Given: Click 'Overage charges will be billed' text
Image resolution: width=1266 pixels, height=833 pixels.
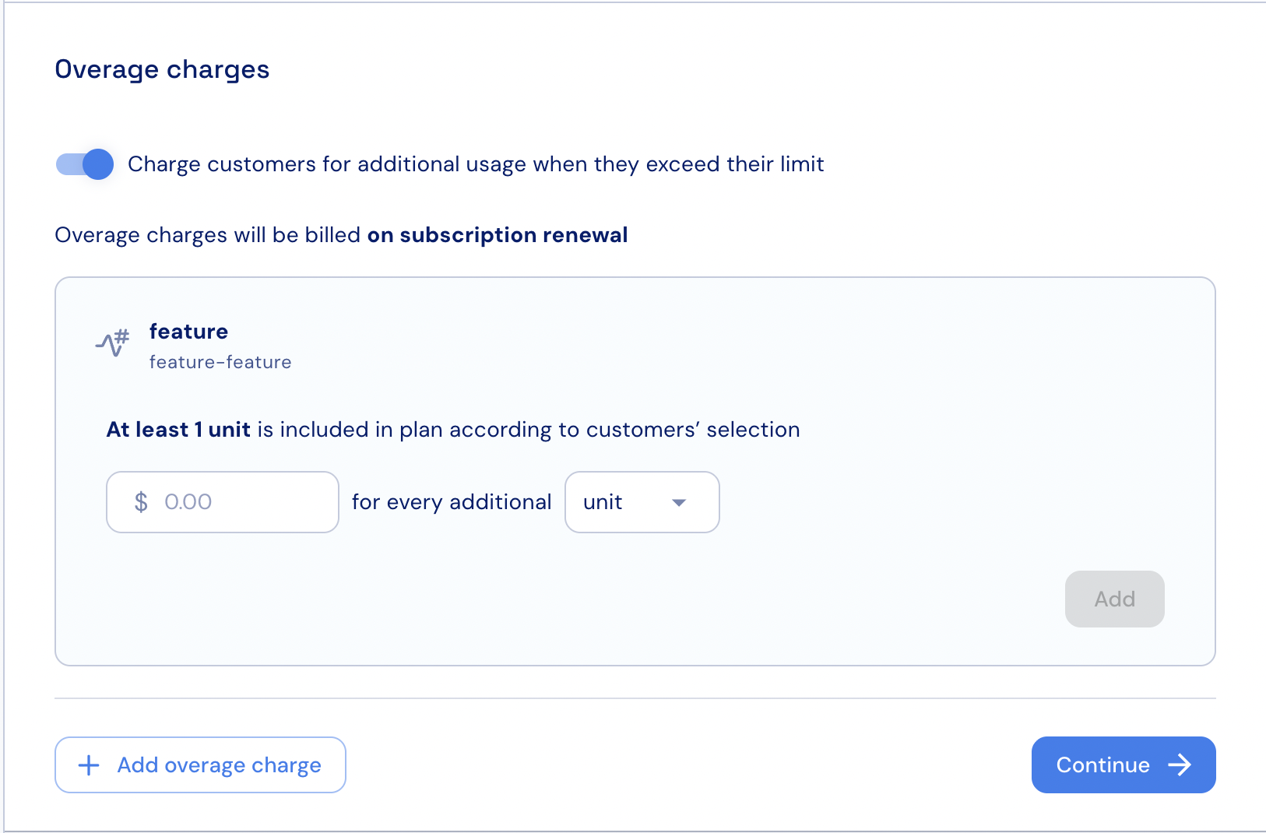Looking at the screenshot, I should (x=207, y=235).
